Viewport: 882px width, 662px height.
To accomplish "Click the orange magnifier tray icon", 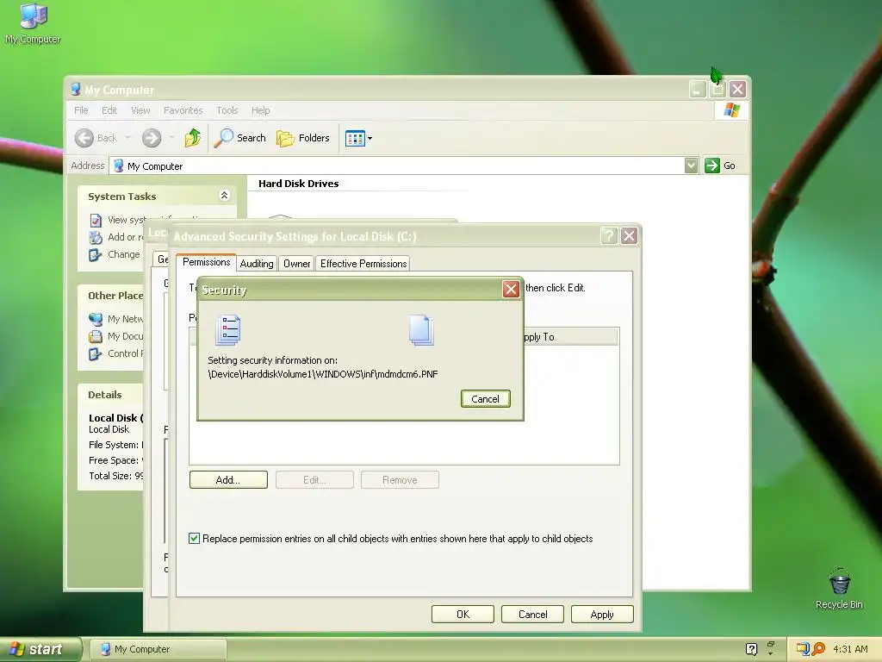I will [818, 649].
